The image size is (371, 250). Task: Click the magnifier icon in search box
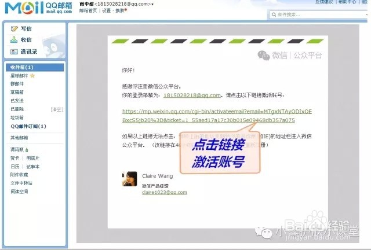pyautogui.click(x=274, y=14)
